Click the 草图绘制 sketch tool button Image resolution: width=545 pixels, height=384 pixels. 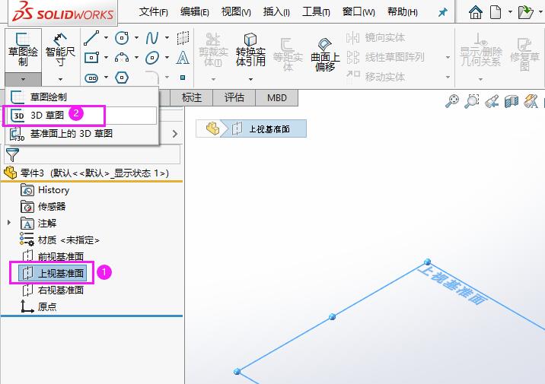[x=23, y=50]
